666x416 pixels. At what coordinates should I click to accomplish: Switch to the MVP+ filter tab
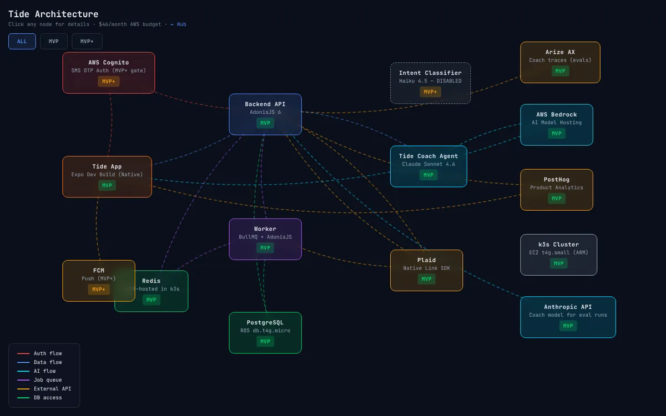[x=87, y=42]
